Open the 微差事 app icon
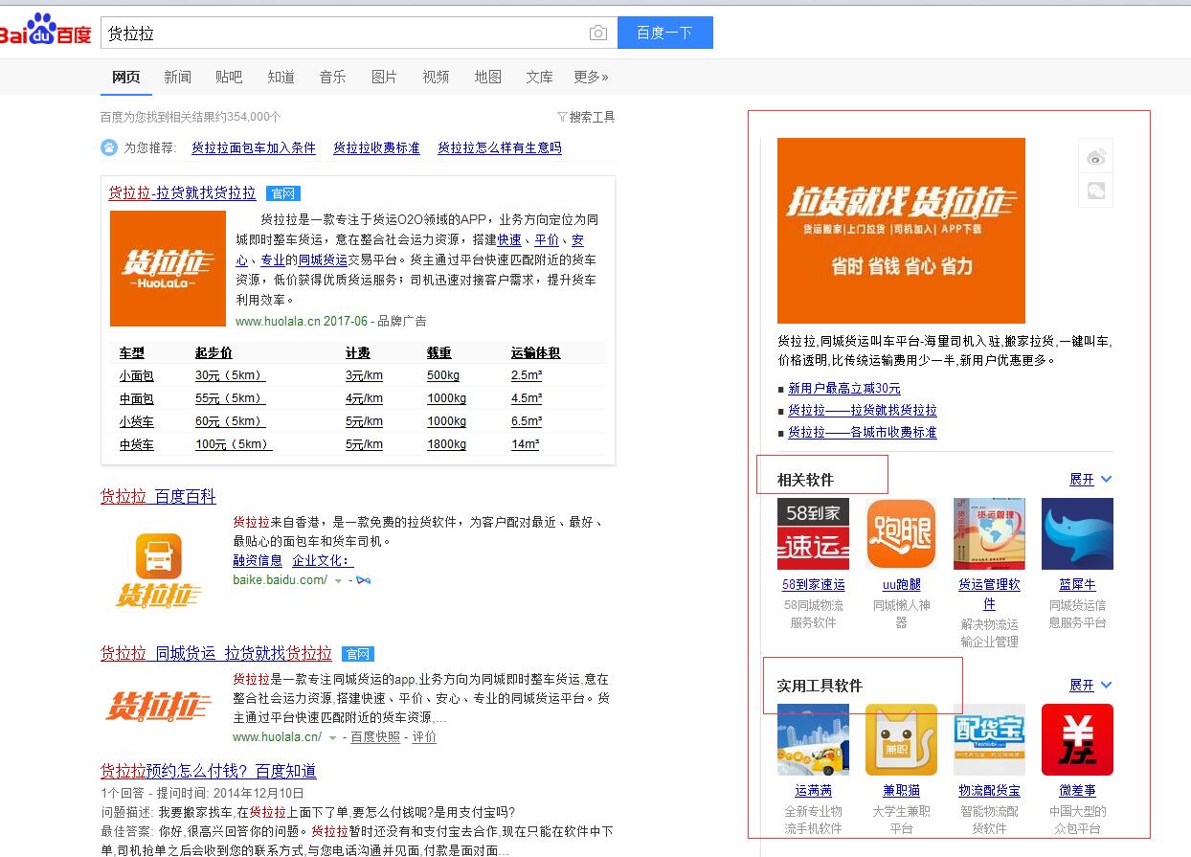 (x=1077, y=739)
